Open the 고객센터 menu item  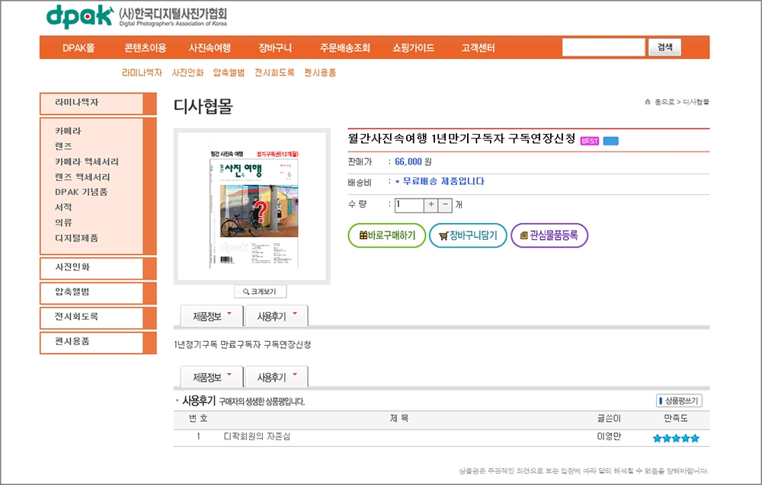tap(478, 48)
